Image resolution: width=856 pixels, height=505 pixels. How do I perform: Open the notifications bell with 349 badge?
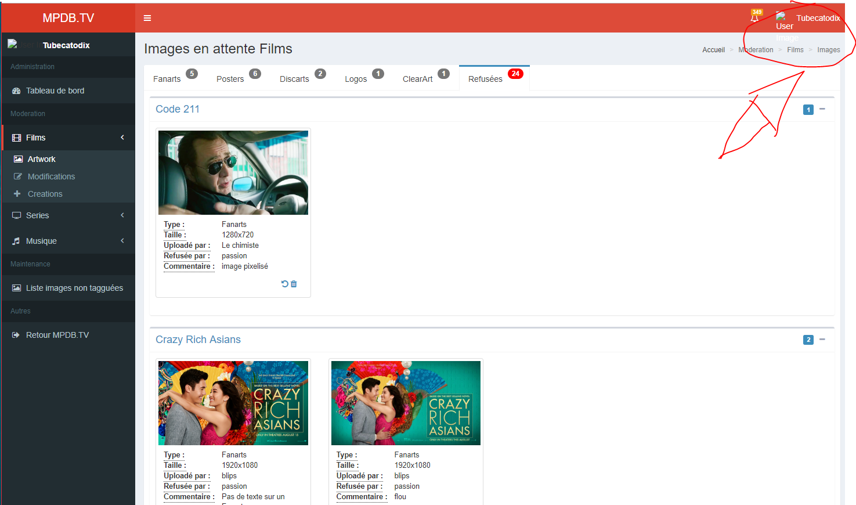coord(754,17)
